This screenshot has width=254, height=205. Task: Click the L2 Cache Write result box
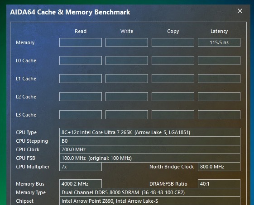(x=127, y=97)
